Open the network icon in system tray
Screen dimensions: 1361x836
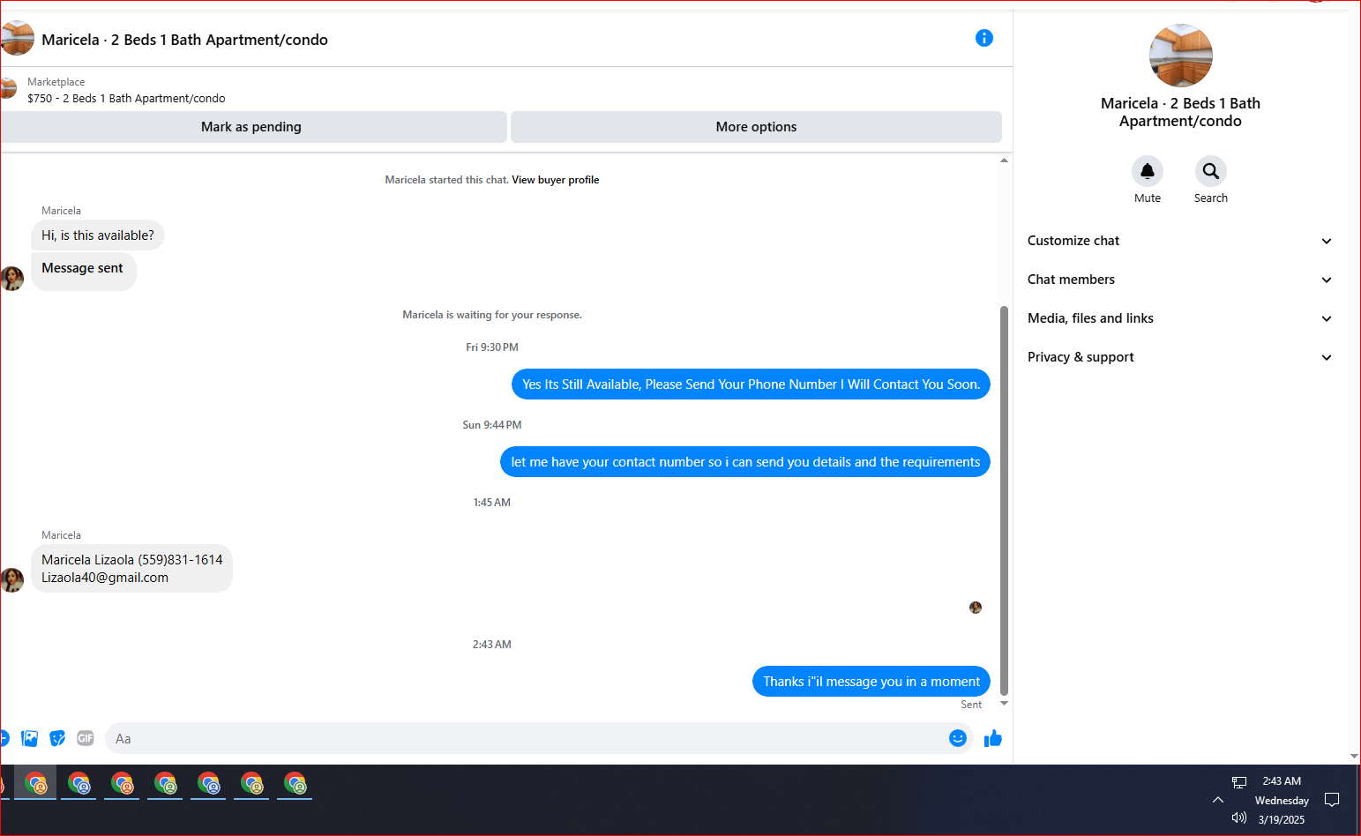tap(1239, 782)
